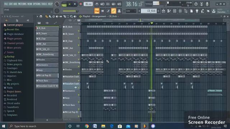Click the red record button
The height and width of the screenshot is (129, 230).
tap(80, 4)
